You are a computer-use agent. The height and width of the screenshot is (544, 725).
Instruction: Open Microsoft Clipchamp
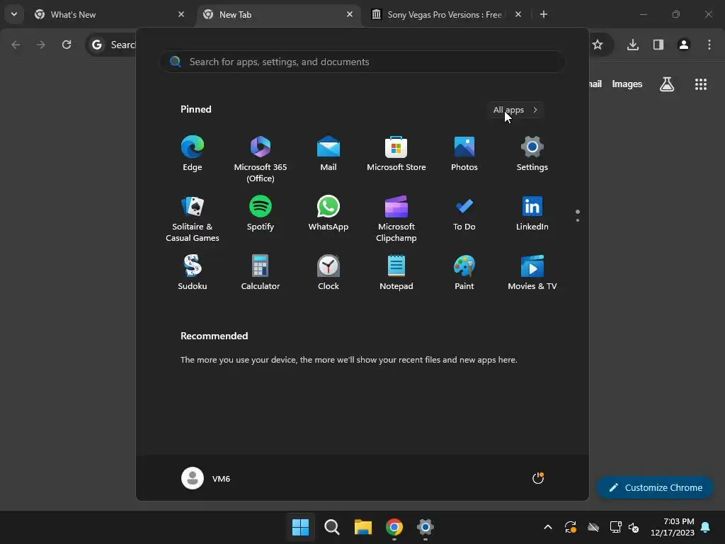click(x=396, y=219)
